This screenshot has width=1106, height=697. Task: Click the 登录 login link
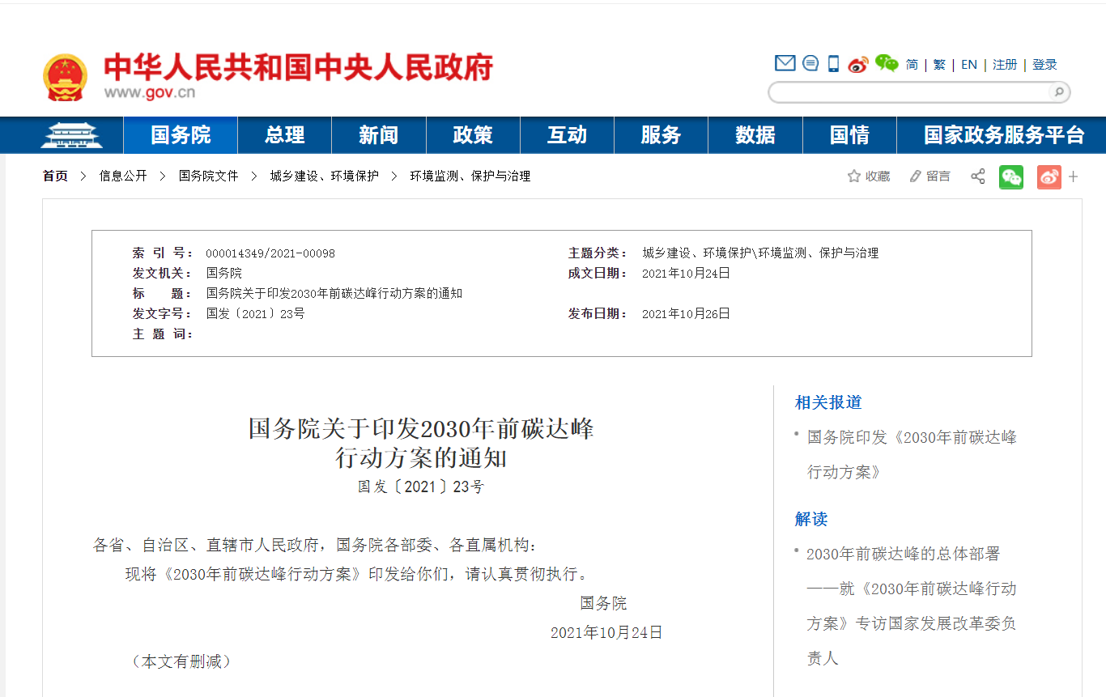coord(1044,65)
